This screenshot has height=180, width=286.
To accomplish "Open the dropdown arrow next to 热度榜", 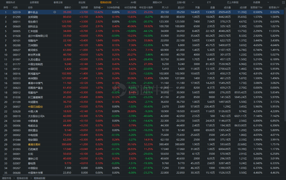I will (x=268, y=2).
